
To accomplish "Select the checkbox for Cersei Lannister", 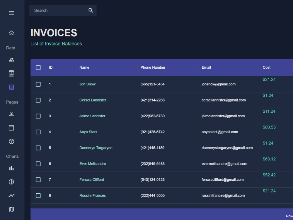I will pos(38,100).
